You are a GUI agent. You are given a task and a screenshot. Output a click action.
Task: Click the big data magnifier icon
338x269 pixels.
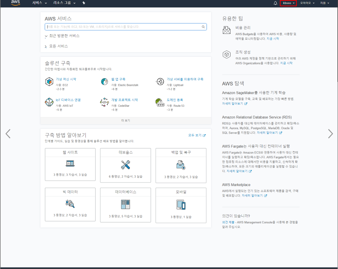coord(70,204)
